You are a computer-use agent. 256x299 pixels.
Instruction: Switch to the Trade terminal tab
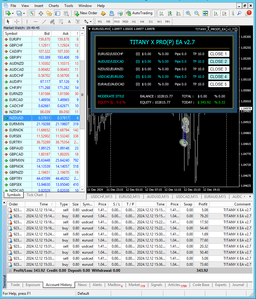click(x=15, y=285)
